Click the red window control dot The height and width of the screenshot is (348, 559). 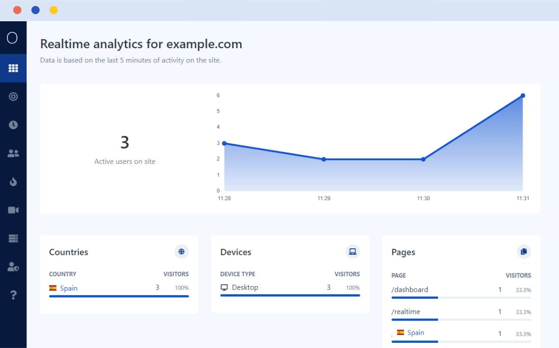point(17,10)
